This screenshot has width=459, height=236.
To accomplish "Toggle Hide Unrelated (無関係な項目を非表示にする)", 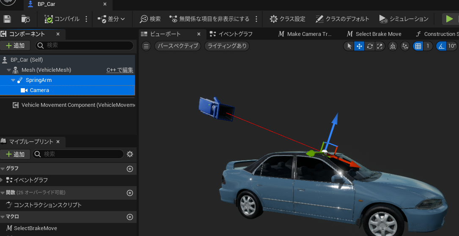I will (x=209, y=19).
